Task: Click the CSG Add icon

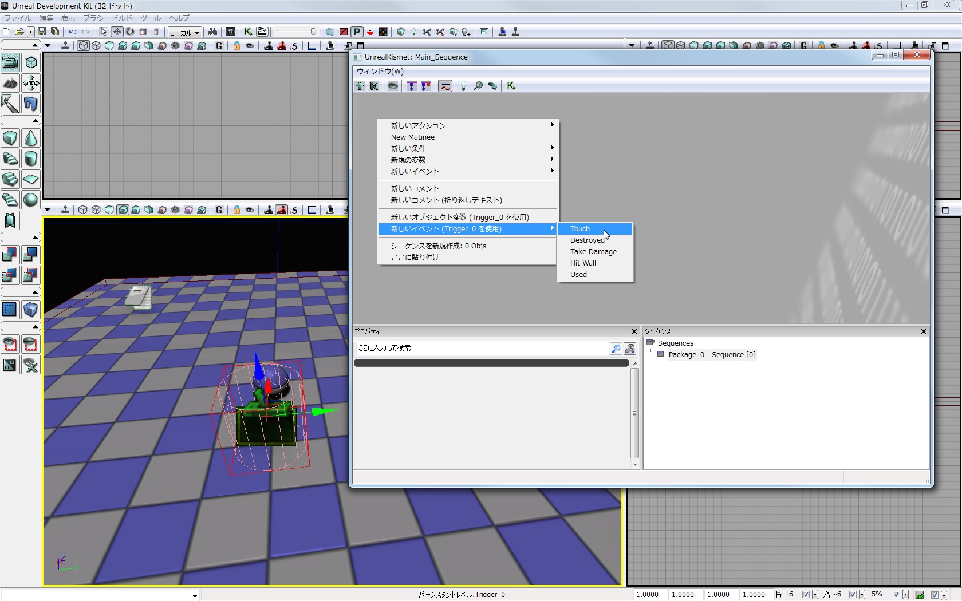Action: click(10, 255)
